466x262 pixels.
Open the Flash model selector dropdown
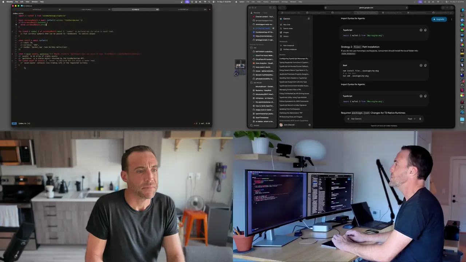[x=411, y=119]
